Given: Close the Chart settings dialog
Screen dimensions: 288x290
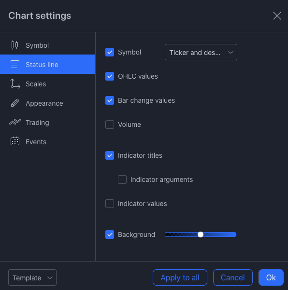Looking at the screenshot, I should click(277, 15).
